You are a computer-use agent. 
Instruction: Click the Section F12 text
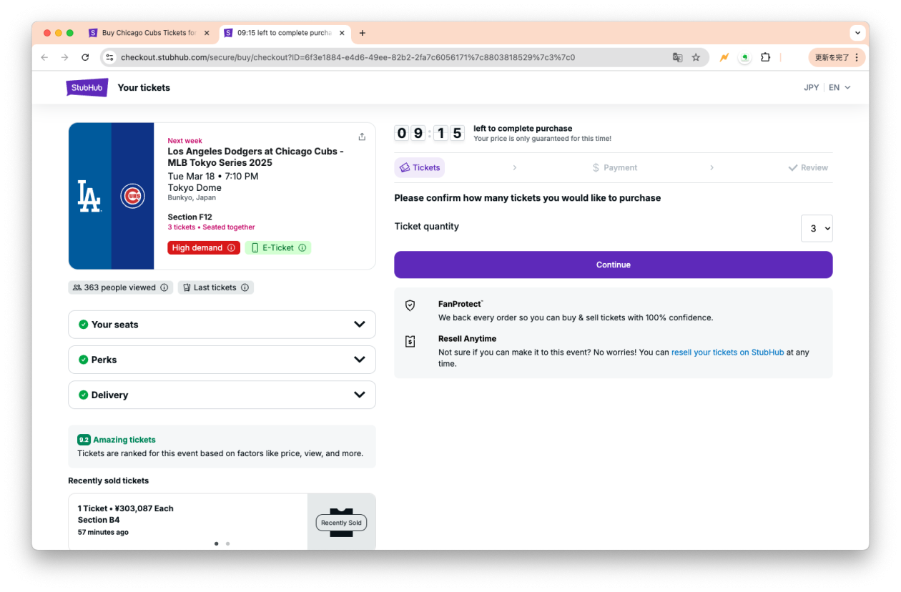pyautogui.click(x=189, y=217)
